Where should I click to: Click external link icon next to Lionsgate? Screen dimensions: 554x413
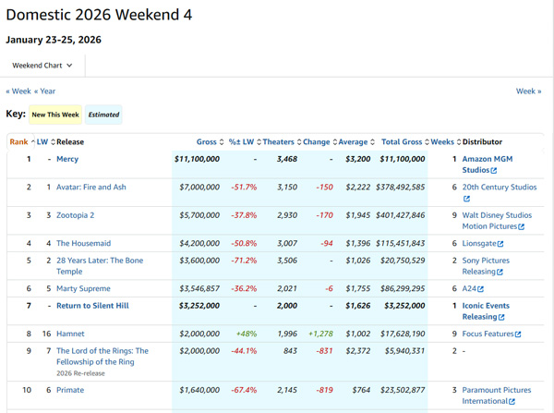click(500, 244)
